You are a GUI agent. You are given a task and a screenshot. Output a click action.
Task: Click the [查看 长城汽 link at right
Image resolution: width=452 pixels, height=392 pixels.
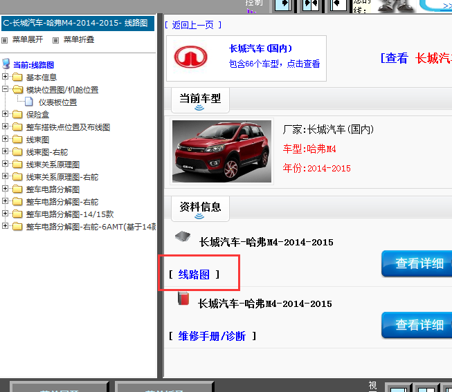[416, 59]
